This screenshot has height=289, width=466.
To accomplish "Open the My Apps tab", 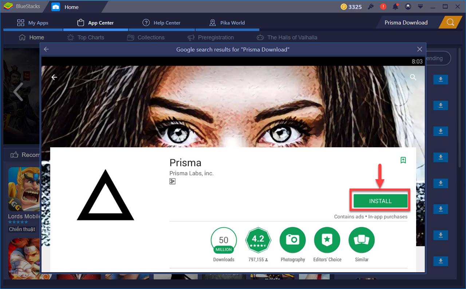I will pos(33,23).
